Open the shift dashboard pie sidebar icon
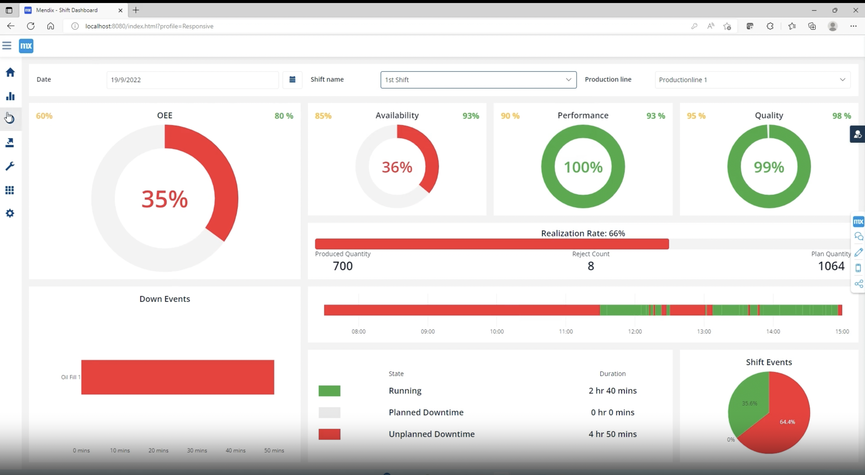865x475 pixels. click(10, 118)
